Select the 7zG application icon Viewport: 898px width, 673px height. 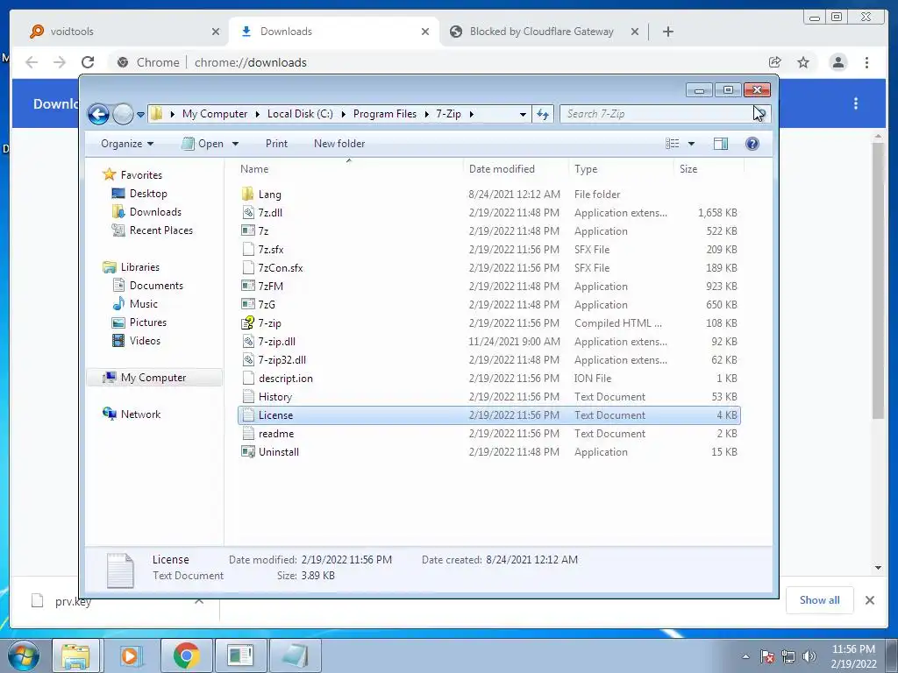247,304
